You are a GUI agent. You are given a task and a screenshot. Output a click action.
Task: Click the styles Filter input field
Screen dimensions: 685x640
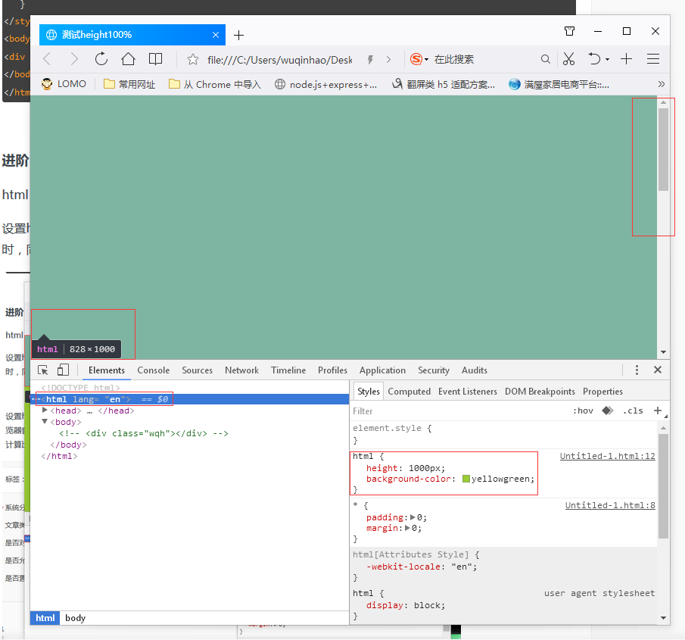coord(454,411)
